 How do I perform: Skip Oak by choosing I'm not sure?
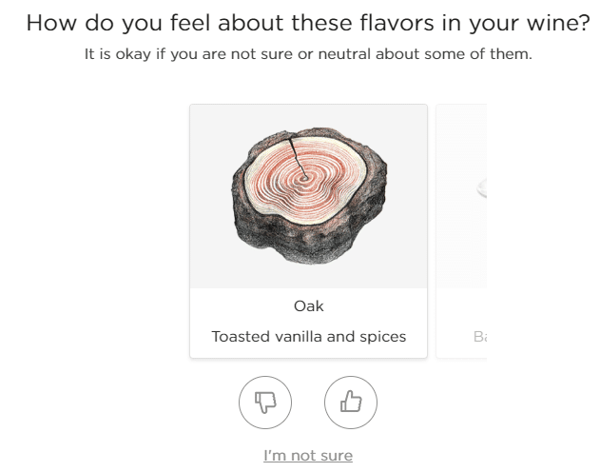point(308,456)
